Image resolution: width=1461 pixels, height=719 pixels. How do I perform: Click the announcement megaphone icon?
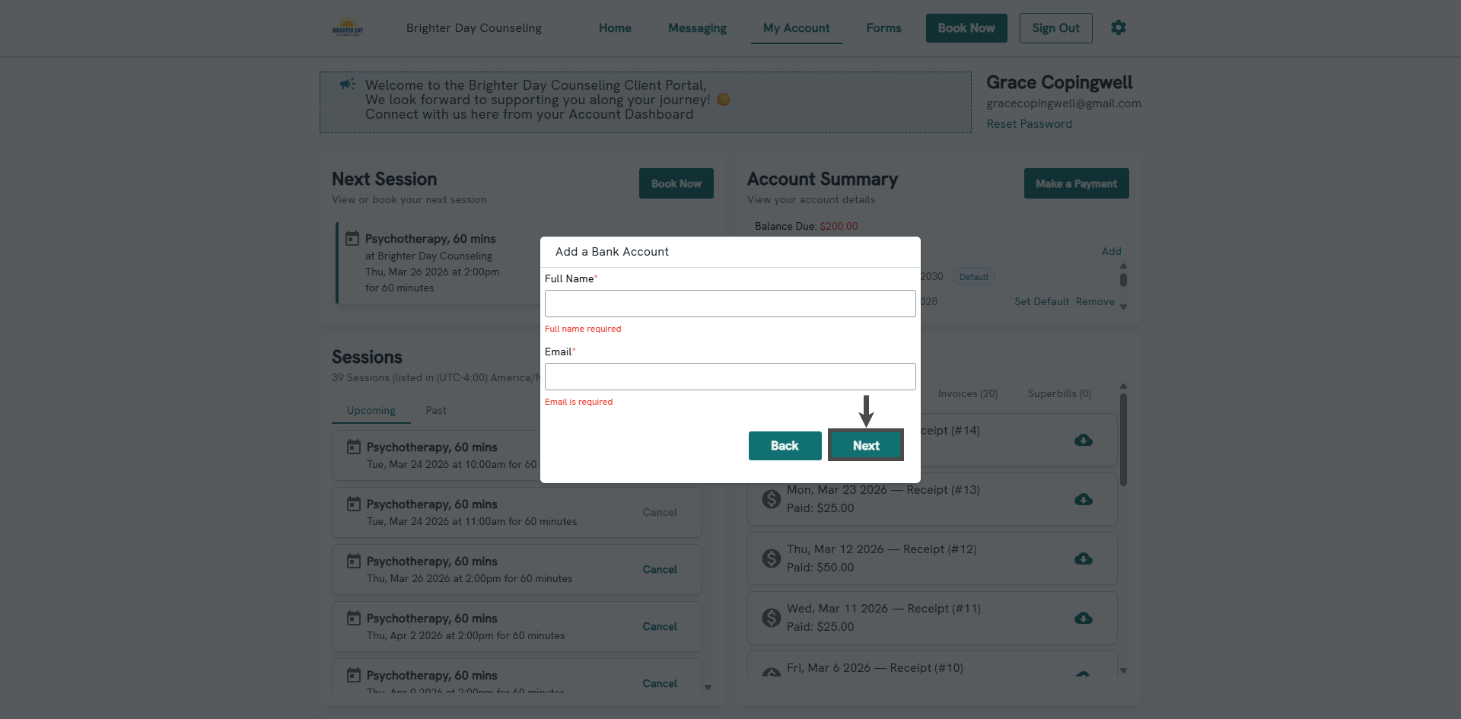pyautogui.click(x=348, y=84)
